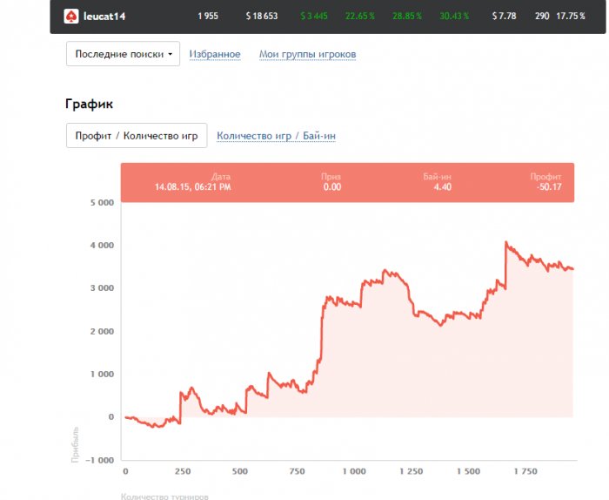Click the 1 955 games count value

click(x=208, y=17)
